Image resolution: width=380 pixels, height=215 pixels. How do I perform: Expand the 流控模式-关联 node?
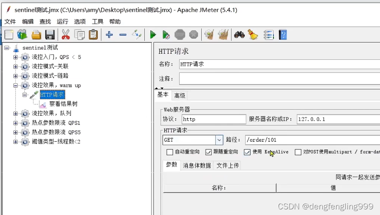point(16,66)
